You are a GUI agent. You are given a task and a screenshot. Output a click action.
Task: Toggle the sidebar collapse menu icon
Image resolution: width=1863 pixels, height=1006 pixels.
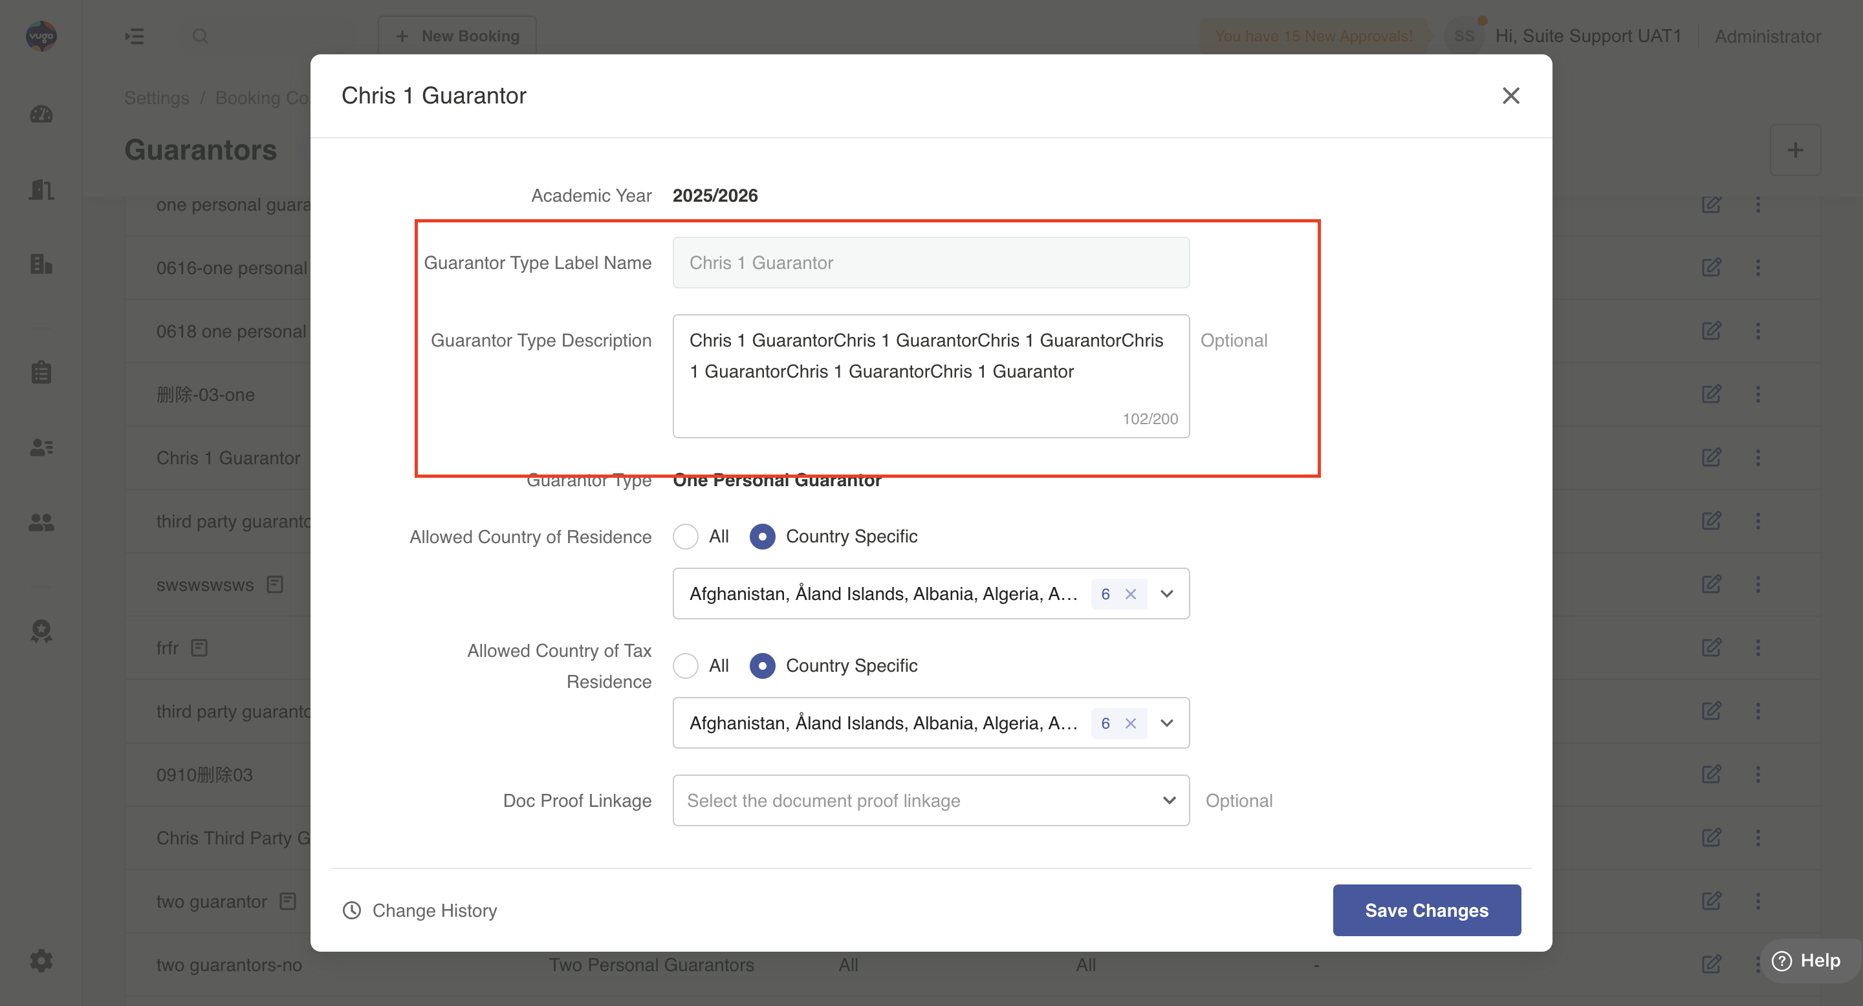pos(135,36)
